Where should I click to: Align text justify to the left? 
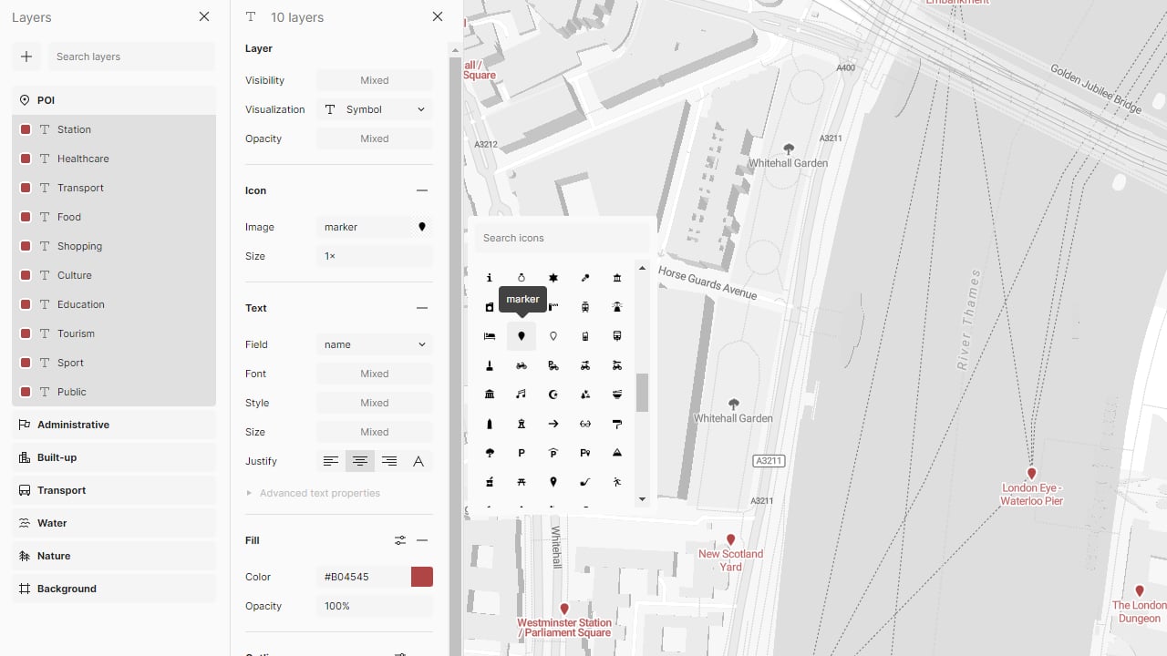[x=331, y=461]
